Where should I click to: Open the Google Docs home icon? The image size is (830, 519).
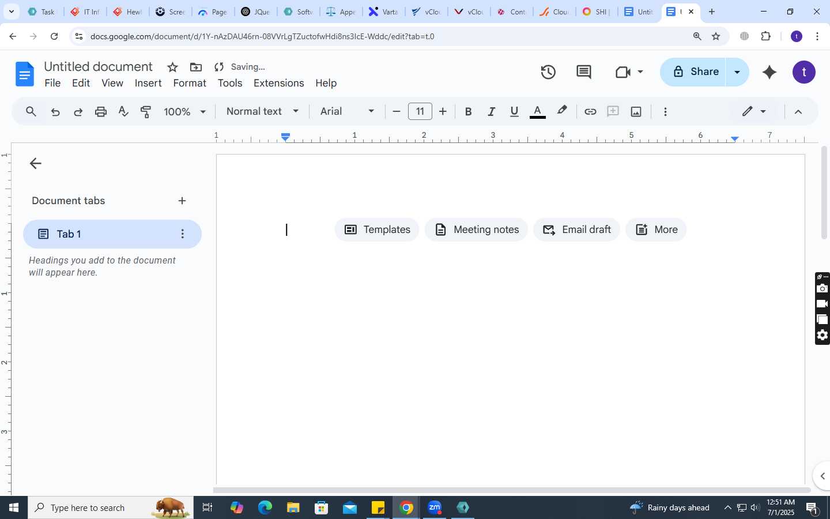[25, 74]
